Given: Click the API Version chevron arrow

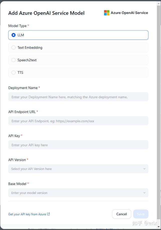Looking at the screenshot, I should pyautogui.click(x=144, y=169).
